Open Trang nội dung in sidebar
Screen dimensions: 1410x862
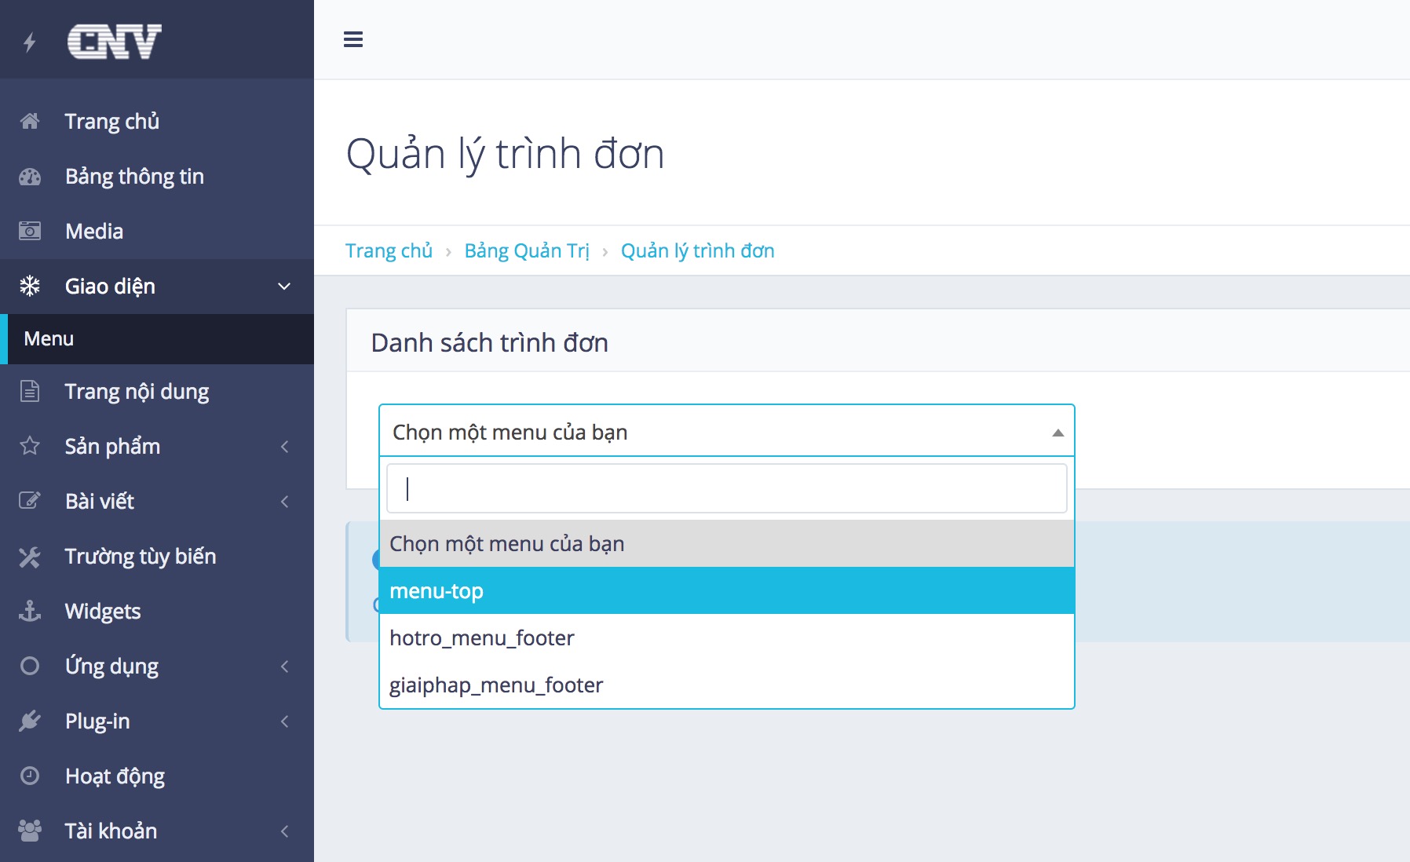point(137,391)
